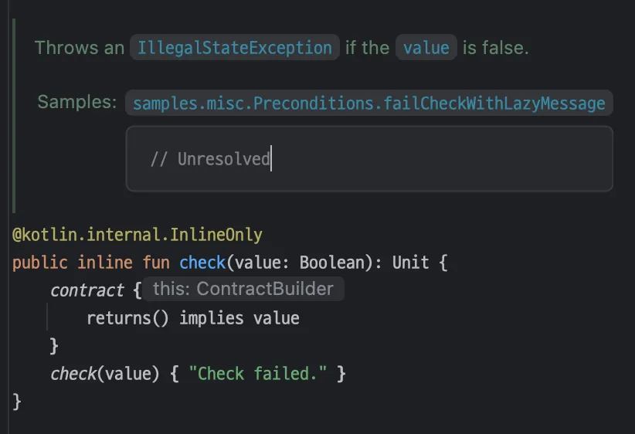Click the green rendered-doc gutter bar

(14, 116)
